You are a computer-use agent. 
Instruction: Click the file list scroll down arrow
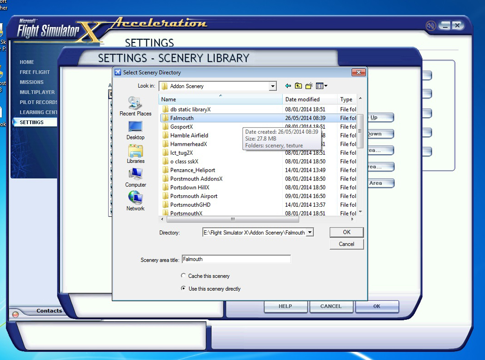360,212
